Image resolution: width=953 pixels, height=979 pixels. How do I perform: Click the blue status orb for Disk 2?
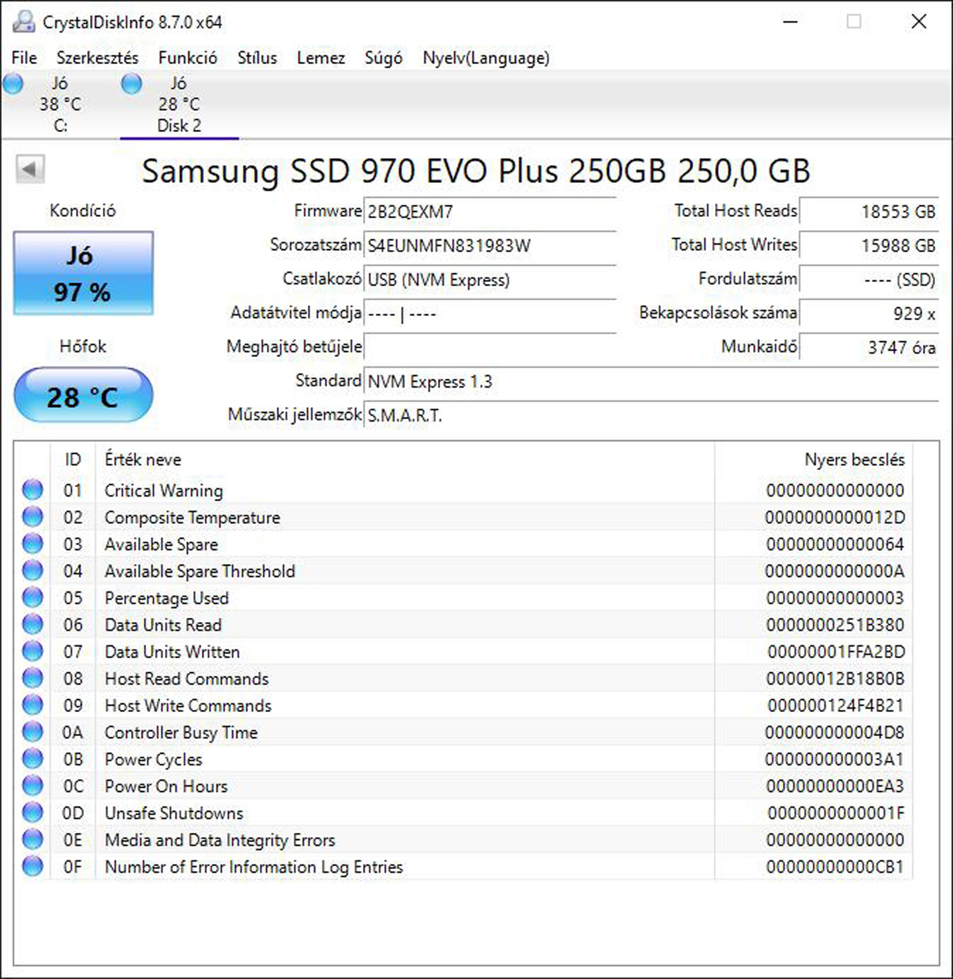coord(131,84)
